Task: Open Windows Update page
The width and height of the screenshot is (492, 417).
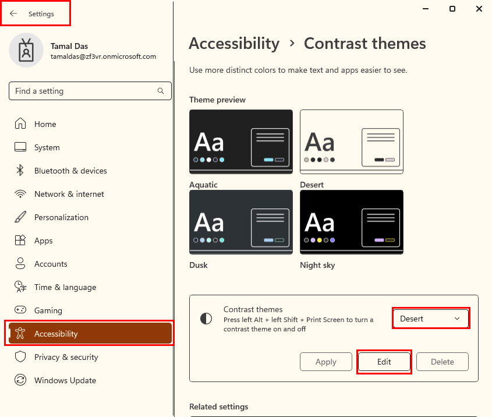Action: click(x=90, y=380)
